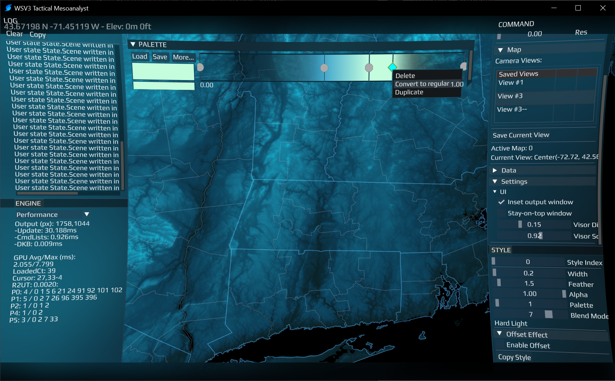Click the third gray palette gradient stop
615x381 pixels.
(x=369, y=68)
